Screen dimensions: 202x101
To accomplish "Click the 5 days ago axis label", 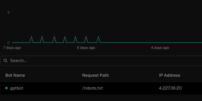I will point(86,48).
